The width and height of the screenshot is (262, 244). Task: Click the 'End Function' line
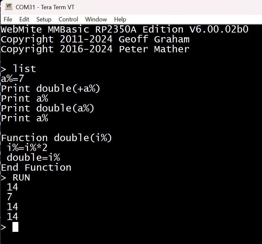36,167
